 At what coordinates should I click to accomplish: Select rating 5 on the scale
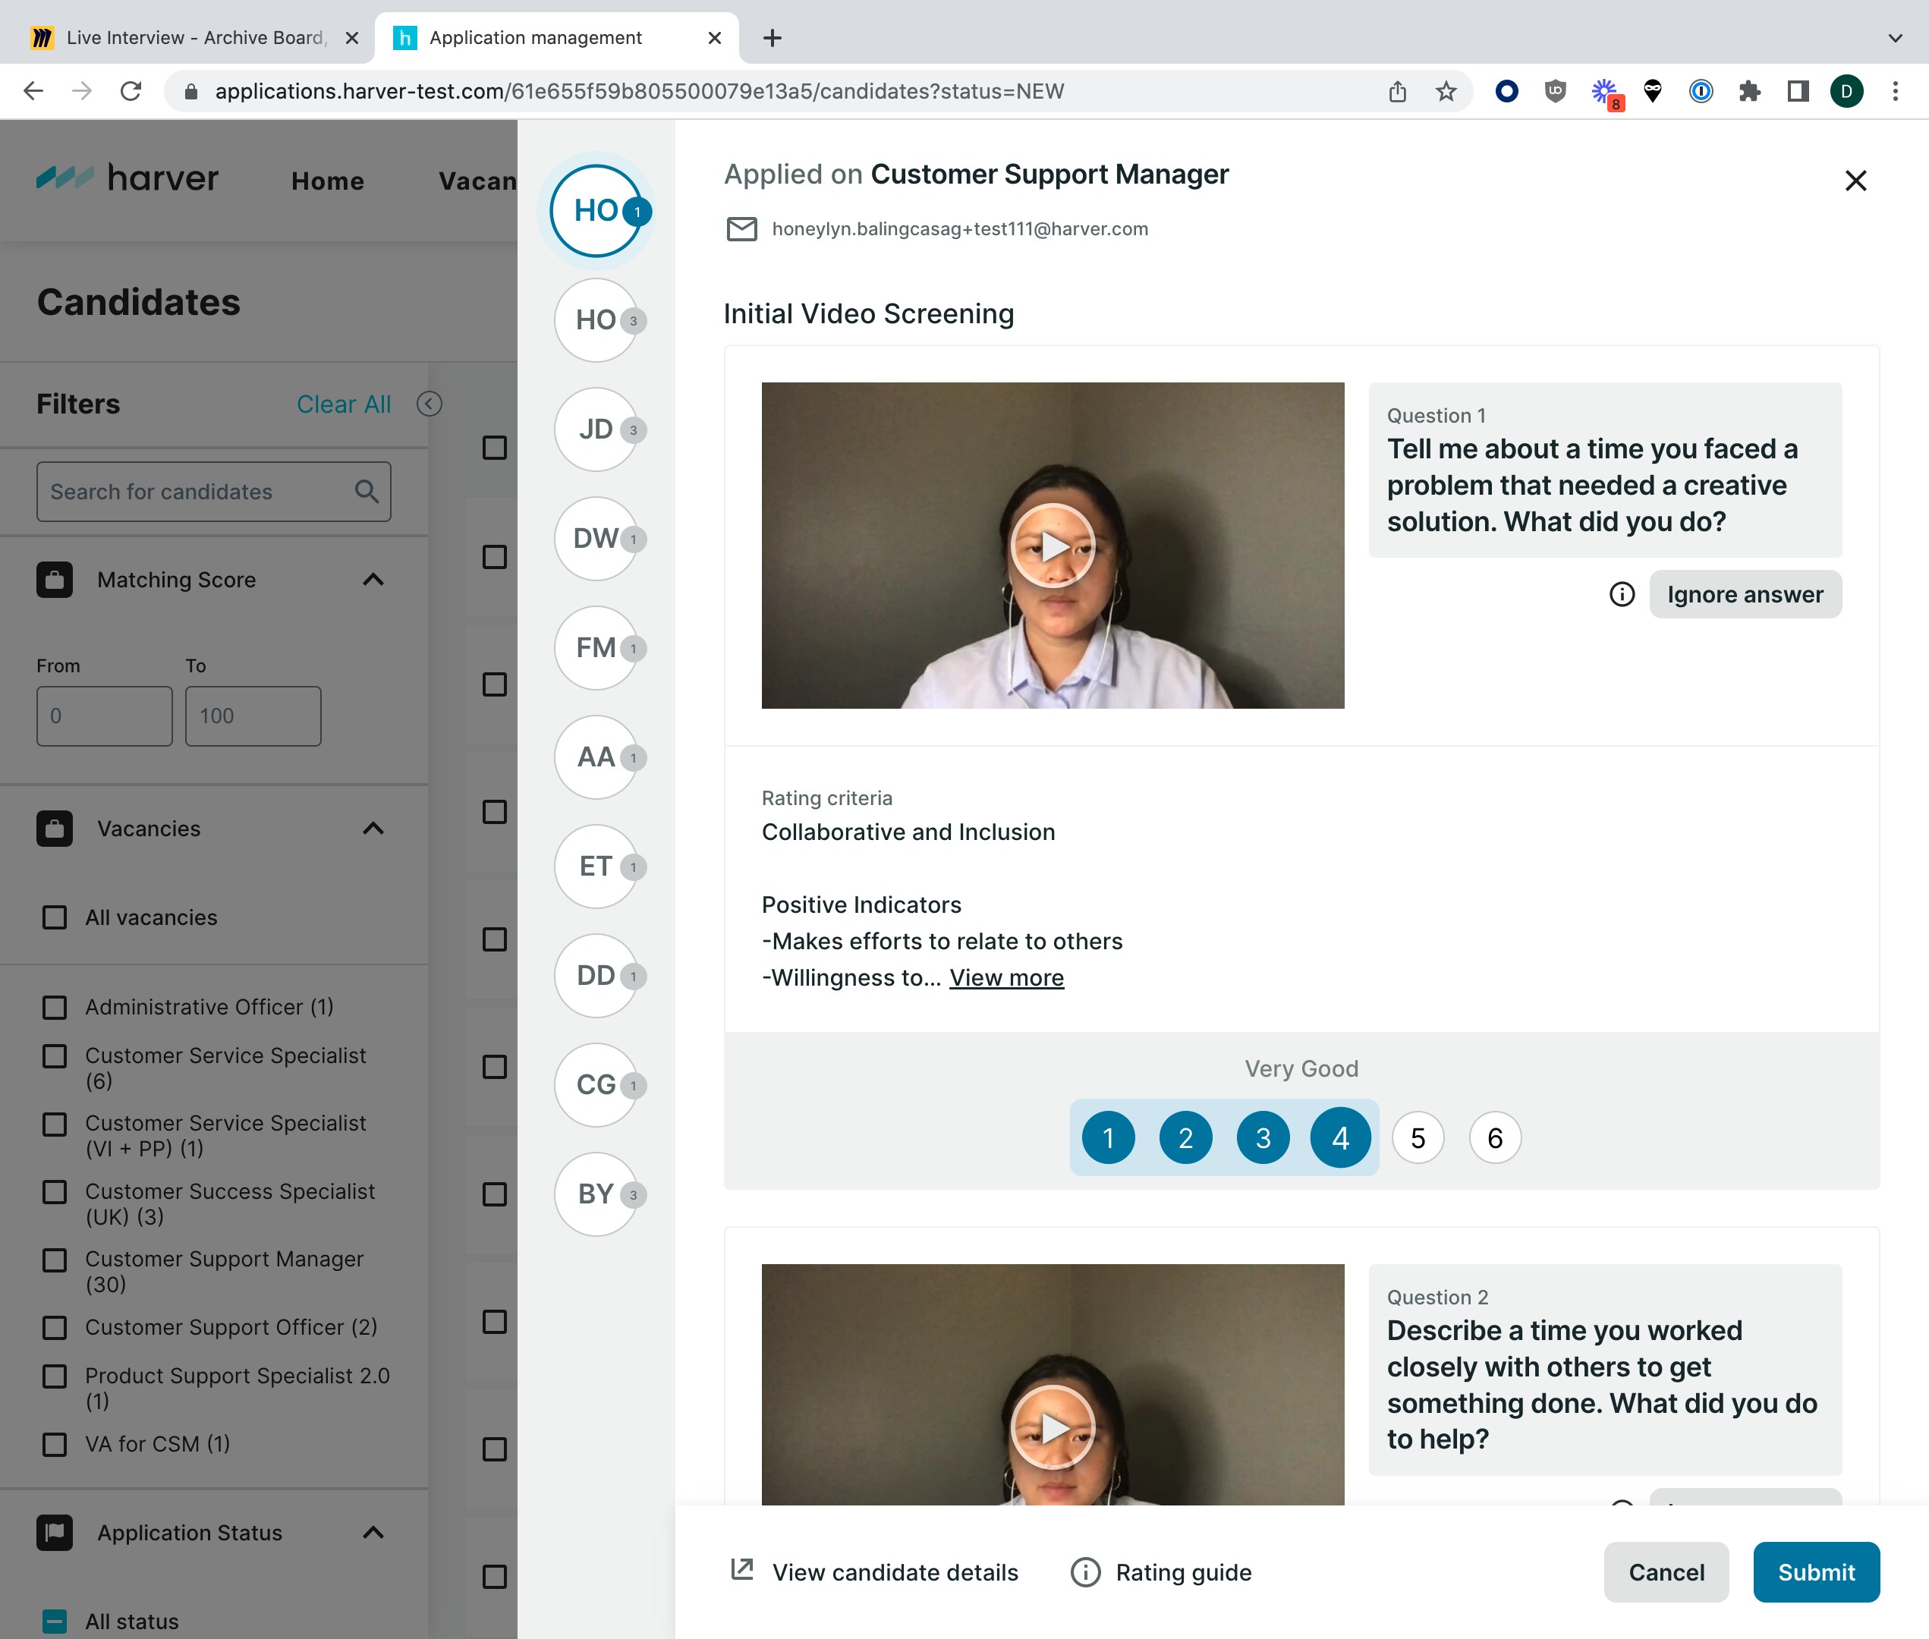point(1417,1138)
